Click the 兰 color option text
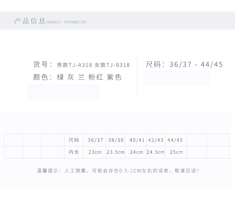The height and width of the screenshot is (198, 235). tap(81, 77)
